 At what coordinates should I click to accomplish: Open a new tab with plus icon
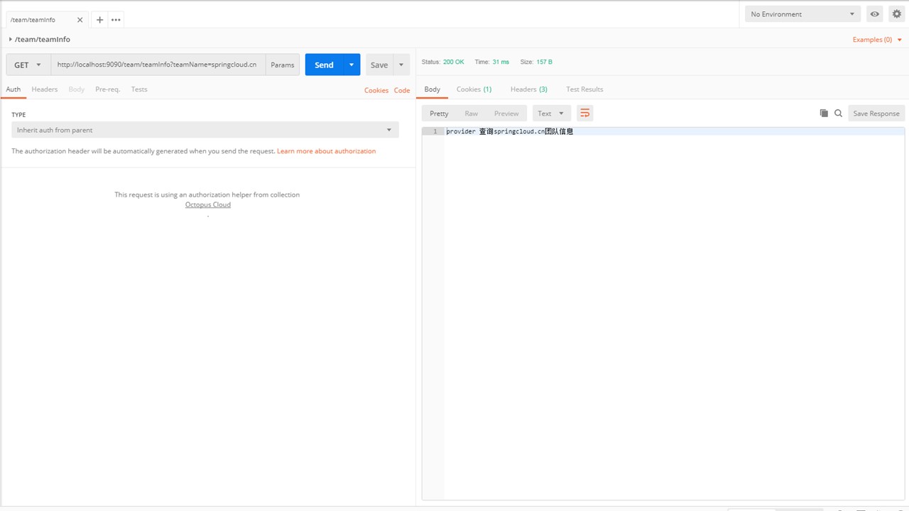[99, 20]
